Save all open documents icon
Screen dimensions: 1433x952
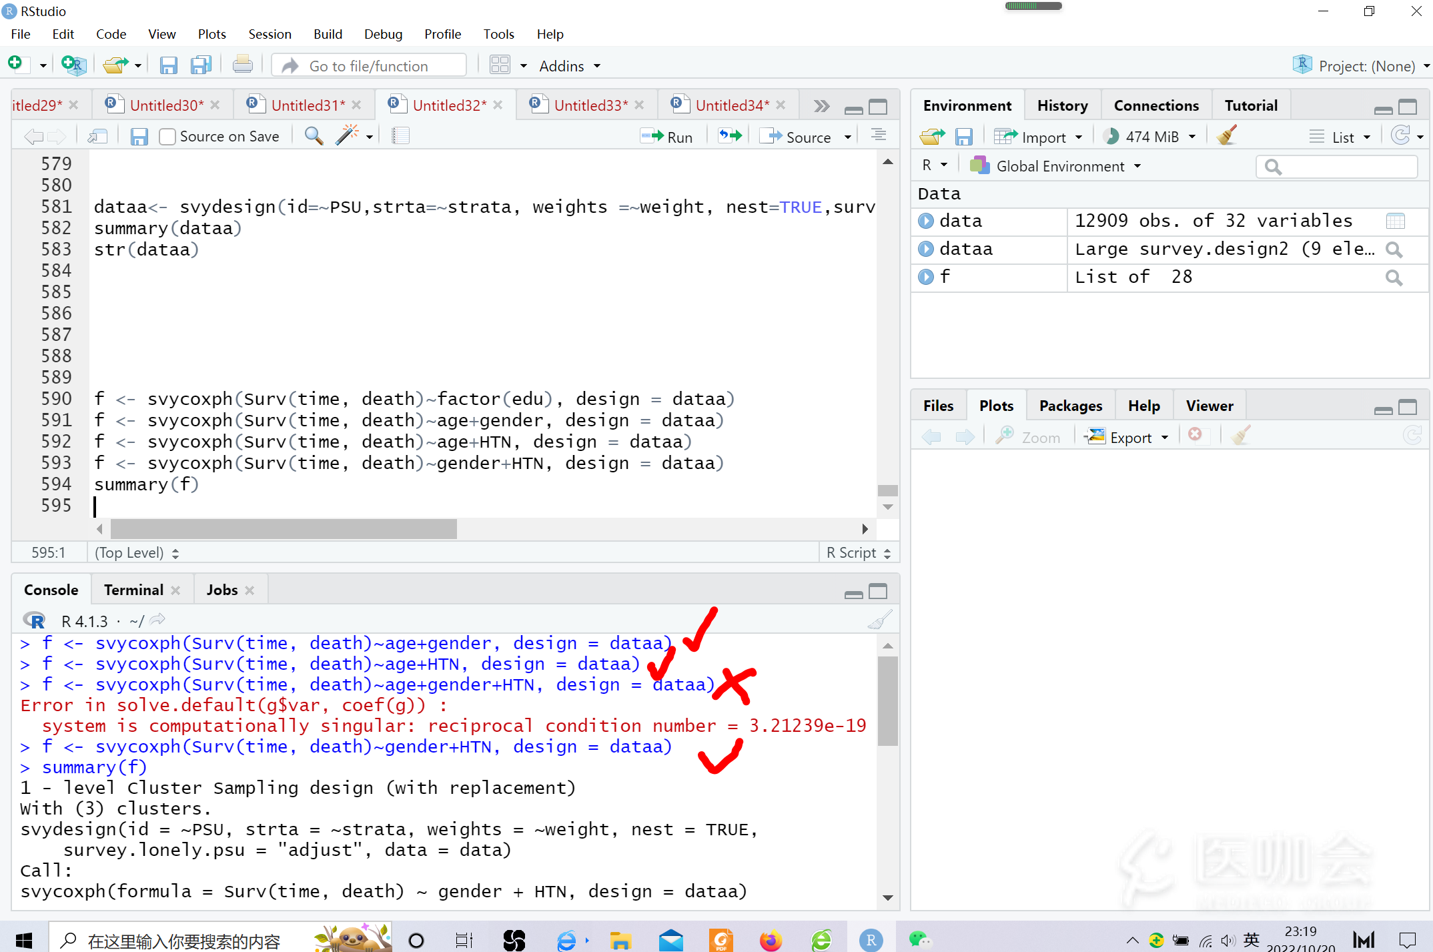coord(201,65)
